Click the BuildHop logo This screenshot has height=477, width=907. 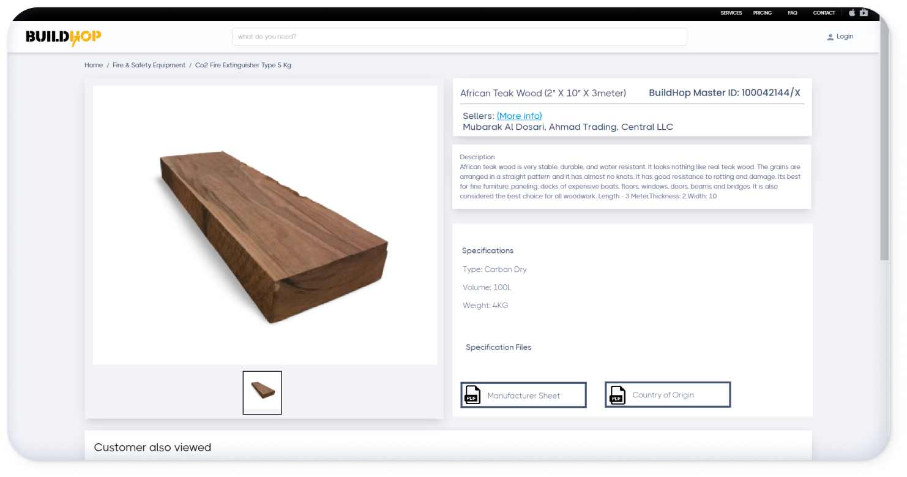point(62,36)
